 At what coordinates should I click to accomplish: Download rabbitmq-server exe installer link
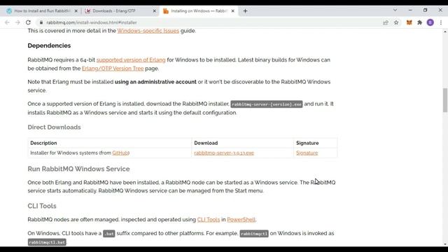pyautogui.click(x=224, y=153)
